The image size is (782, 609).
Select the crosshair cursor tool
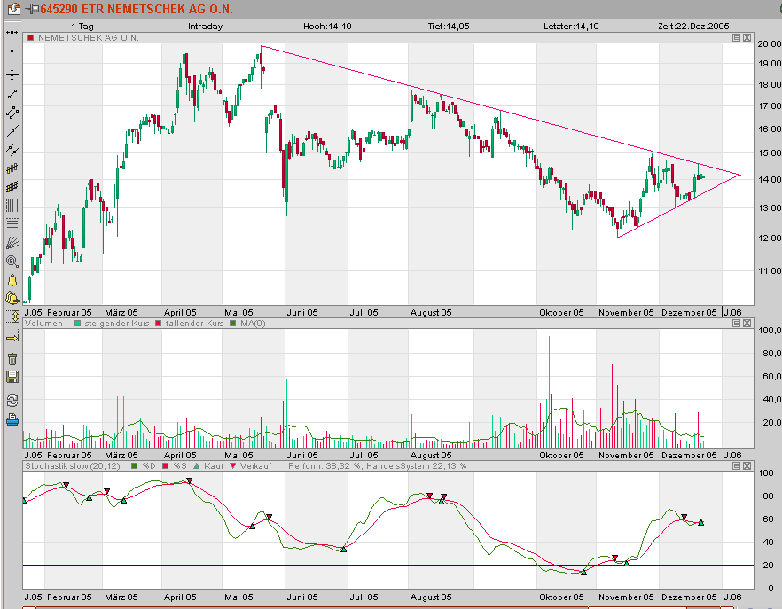pos(12,51)
